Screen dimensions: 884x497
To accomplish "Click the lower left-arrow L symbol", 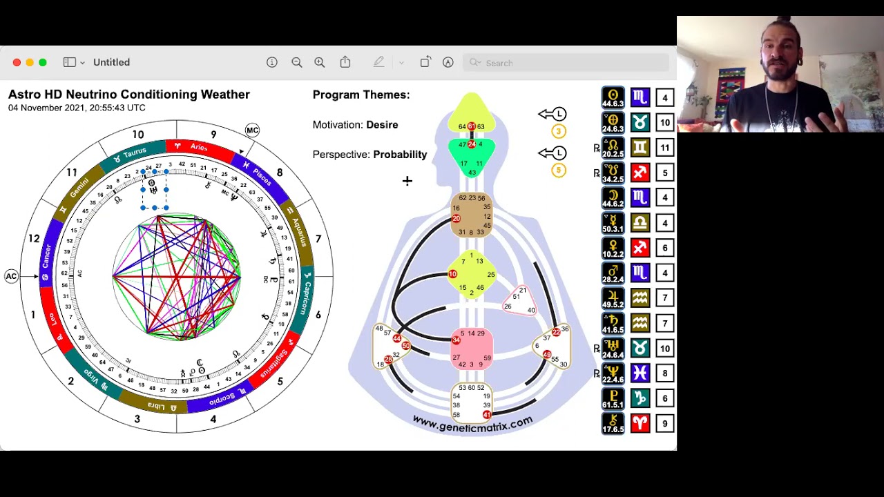I will [552, 153].
